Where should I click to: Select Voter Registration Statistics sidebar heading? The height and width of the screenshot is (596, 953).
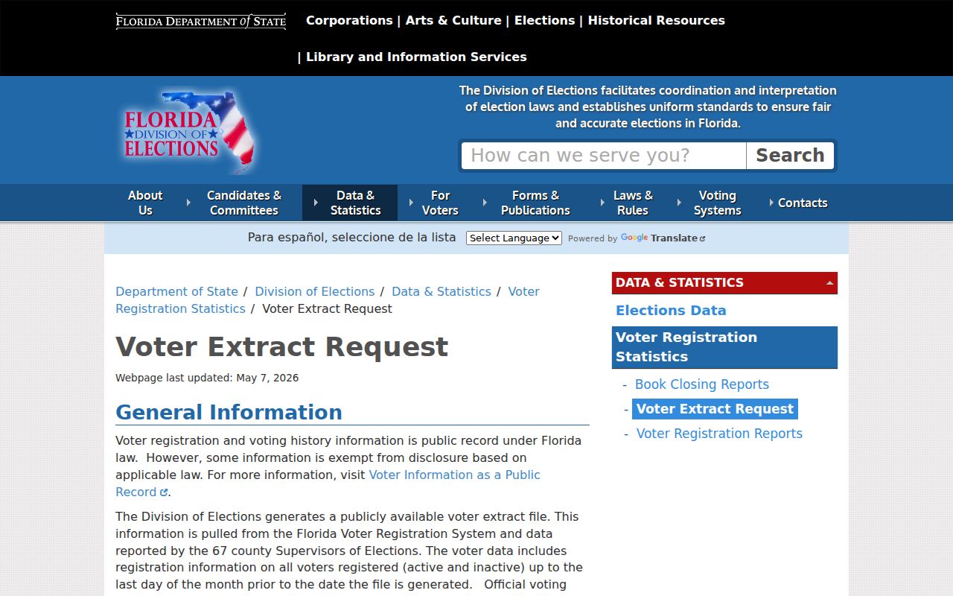click(x=724, y=347)
